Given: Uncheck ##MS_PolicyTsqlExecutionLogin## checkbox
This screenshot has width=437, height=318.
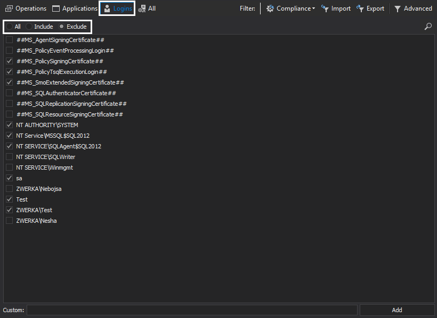Looking at the screenshot, I should pyautogui.click(x=10, y=72).
